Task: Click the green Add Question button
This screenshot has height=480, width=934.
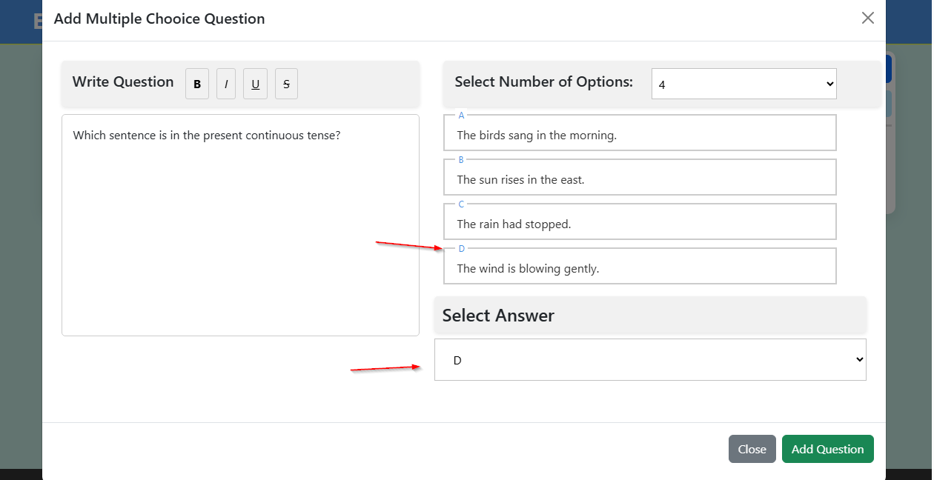Action: tap(828, 449)
